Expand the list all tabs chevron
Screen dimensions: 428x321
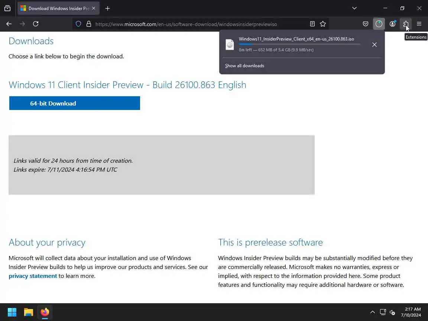[354, 8]
